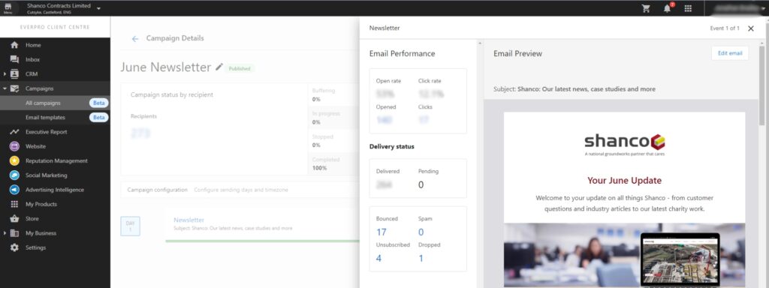Viewport: 769px width, 288px height.
Task: Click the Dropped count 1
Action: point(421,258)
